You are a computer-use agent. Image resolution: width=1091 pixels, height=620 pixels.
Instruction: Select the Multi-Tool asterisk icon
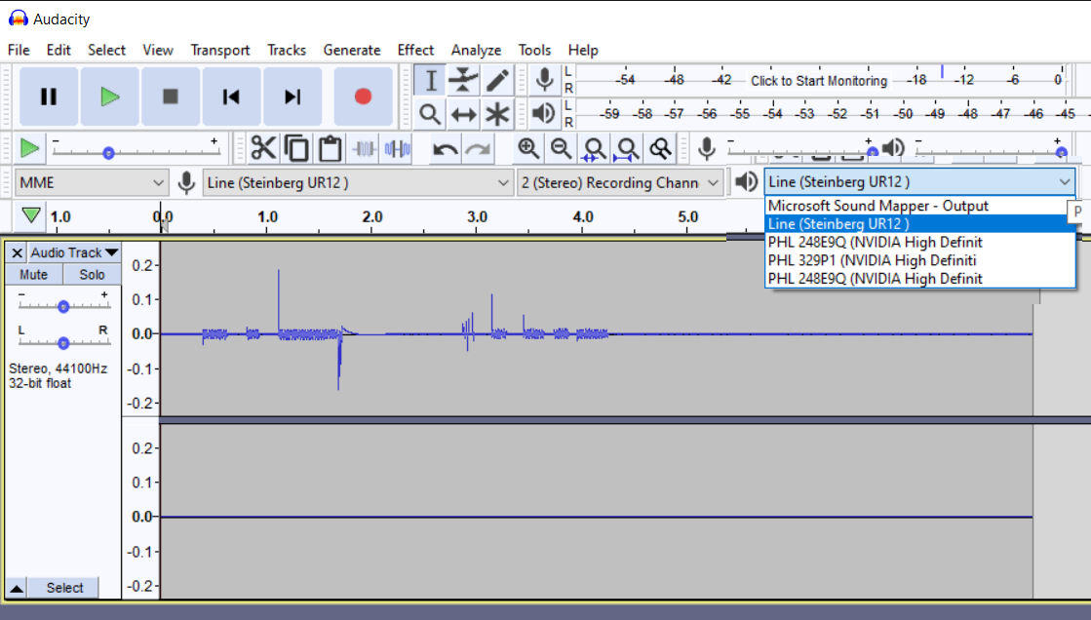(497, 113)
